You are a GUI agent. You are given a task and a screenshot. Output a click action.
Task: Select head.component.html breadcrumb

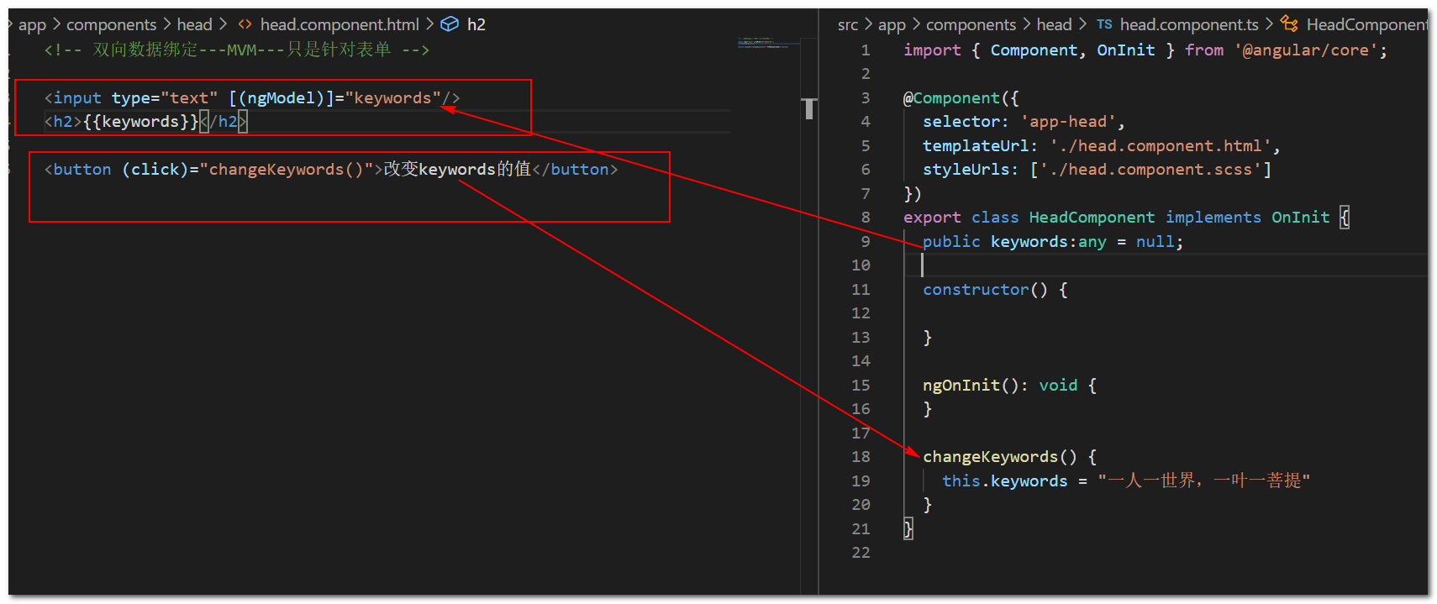pyautogui.click(x=340, y=24)
